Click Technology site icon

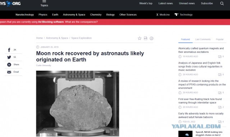tap(176, 14)
